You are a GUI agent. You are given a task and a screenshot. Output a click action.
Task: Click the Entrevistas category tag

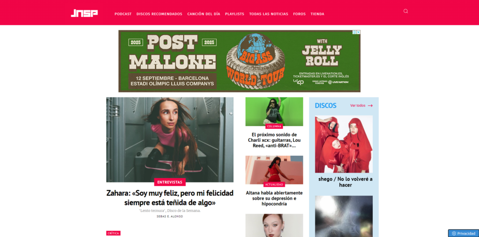pos(170,182)
